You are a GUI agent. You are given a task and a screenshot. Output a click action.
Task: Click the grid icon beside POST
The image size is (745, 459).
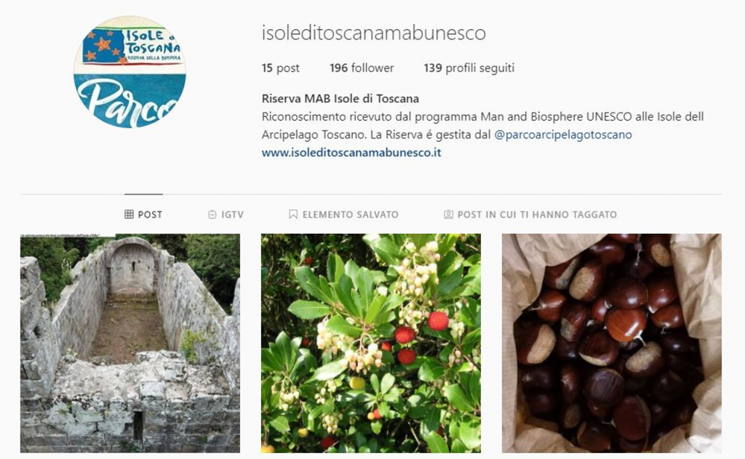point(129,214)
